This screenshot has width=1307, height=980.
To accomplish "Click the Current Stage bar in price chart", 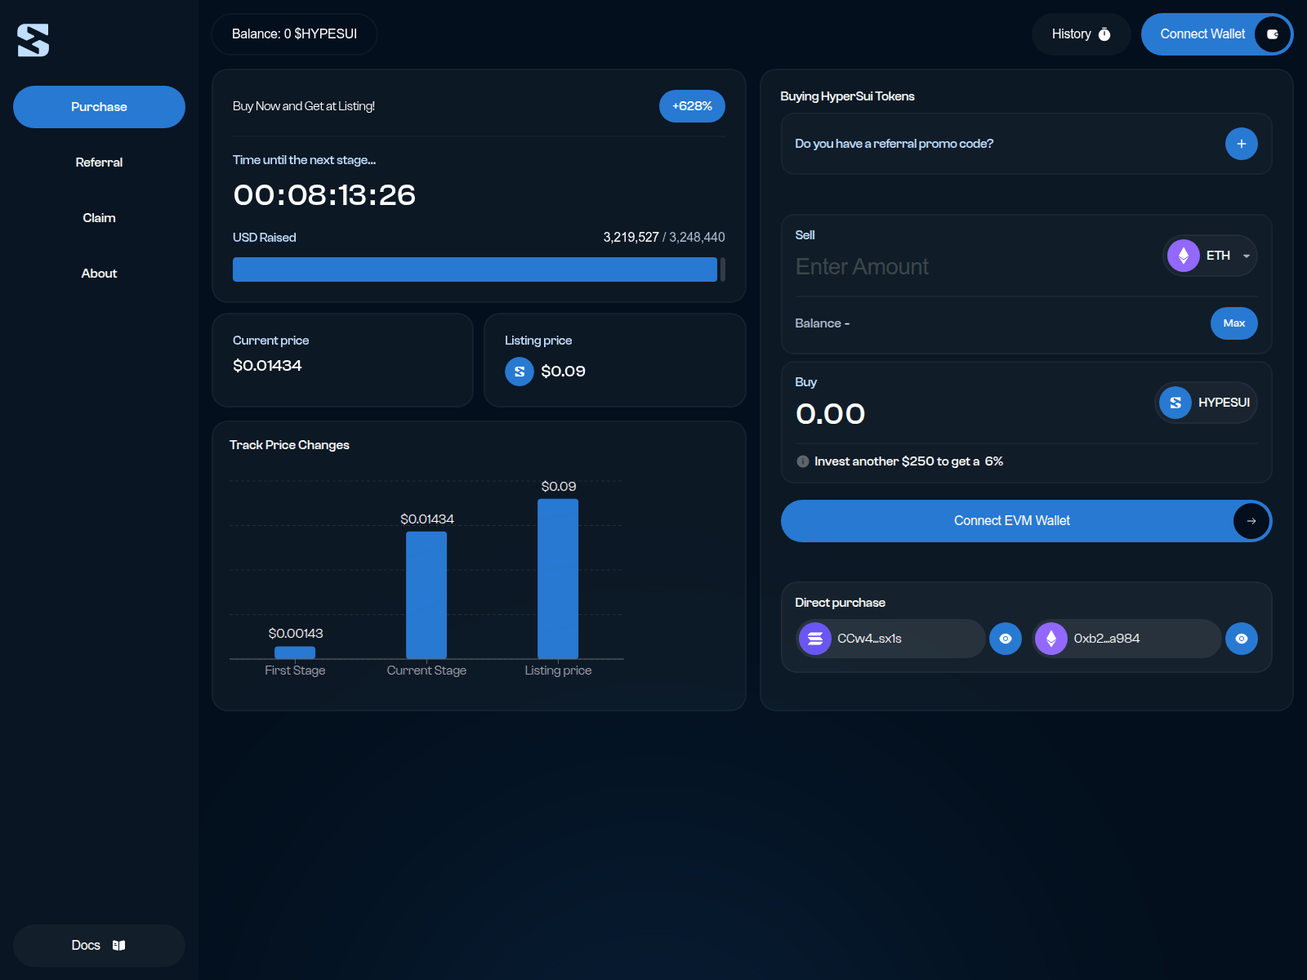I will pos(426,595).
